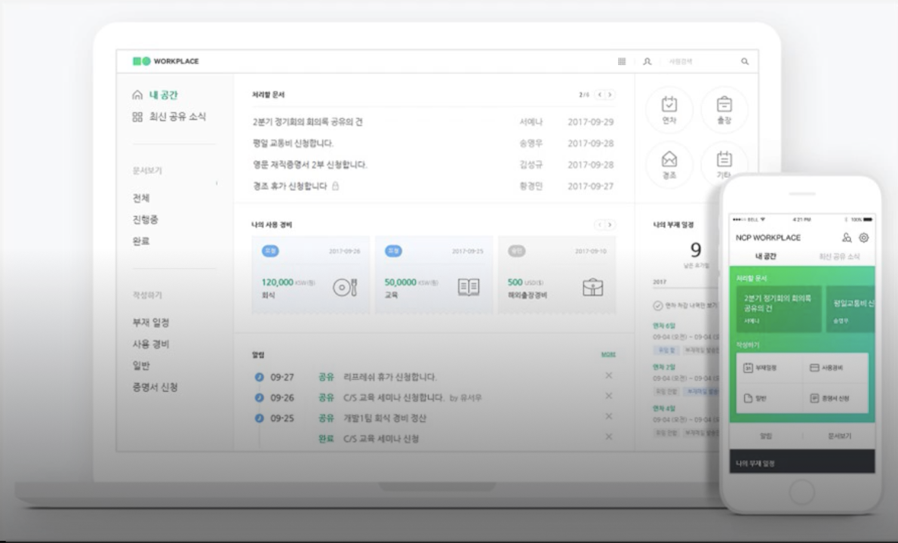Go to previous page of 처리할 문서
Screen dimensions: 898x543
tap(599, 95)
